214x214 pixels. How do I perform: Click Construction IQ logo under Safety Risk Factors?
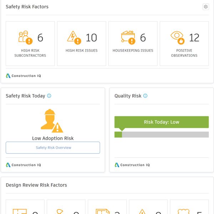24,76
